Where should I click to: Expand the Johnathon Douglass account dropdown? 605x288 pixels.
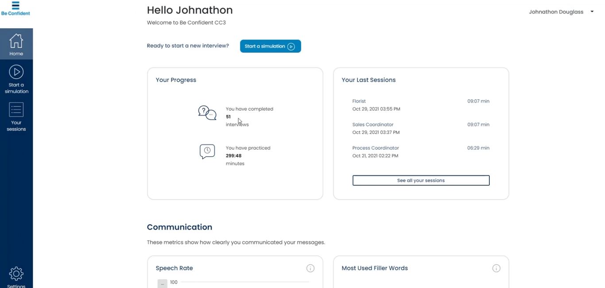592,12
